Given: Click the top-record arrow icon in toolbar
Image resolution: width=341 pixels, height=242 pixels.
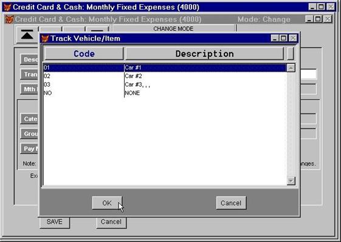Looking at the screenshot, I should coord(27,35).
